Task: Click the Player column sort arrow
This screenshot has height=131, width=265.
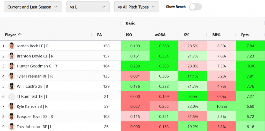Action: 20,35
